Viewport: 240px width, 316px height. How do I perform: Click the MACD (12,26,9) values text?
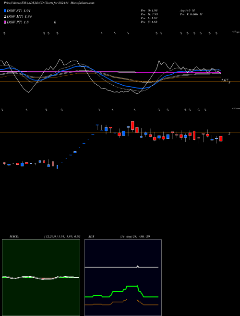coord(62,237)
